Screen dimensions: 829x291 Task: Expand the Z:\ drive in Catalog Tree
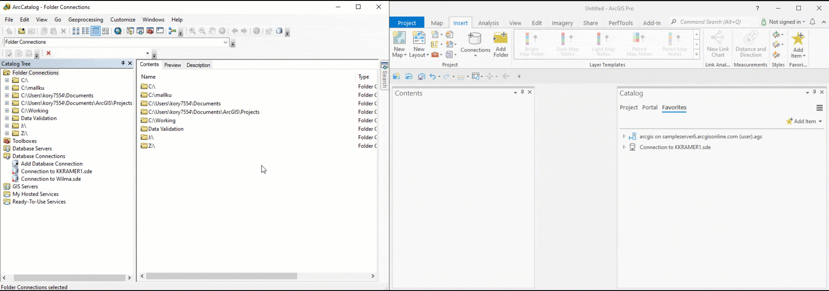tap(7, 133)
